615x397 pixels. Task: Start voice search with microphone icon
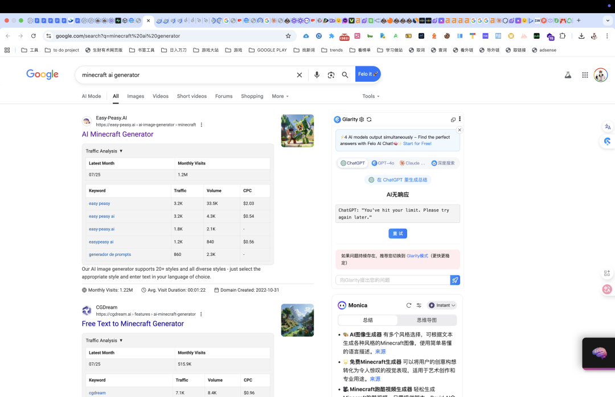tap(317, 75)
